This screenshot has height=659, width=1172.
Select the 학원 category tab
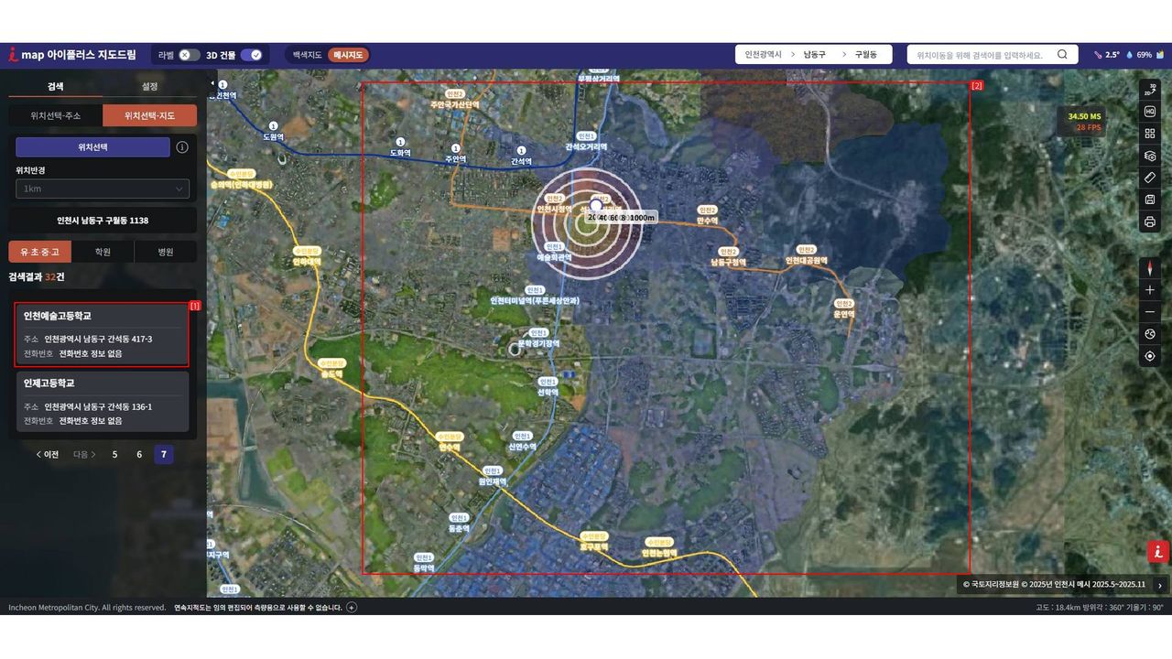103,252
